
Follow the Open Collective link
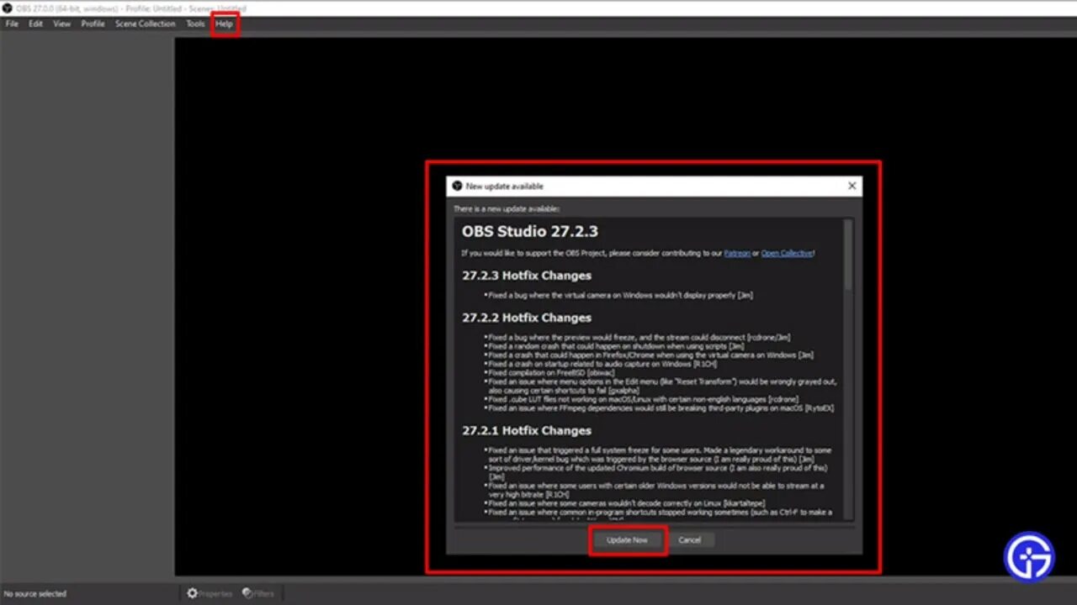click(x=787, y=253)
